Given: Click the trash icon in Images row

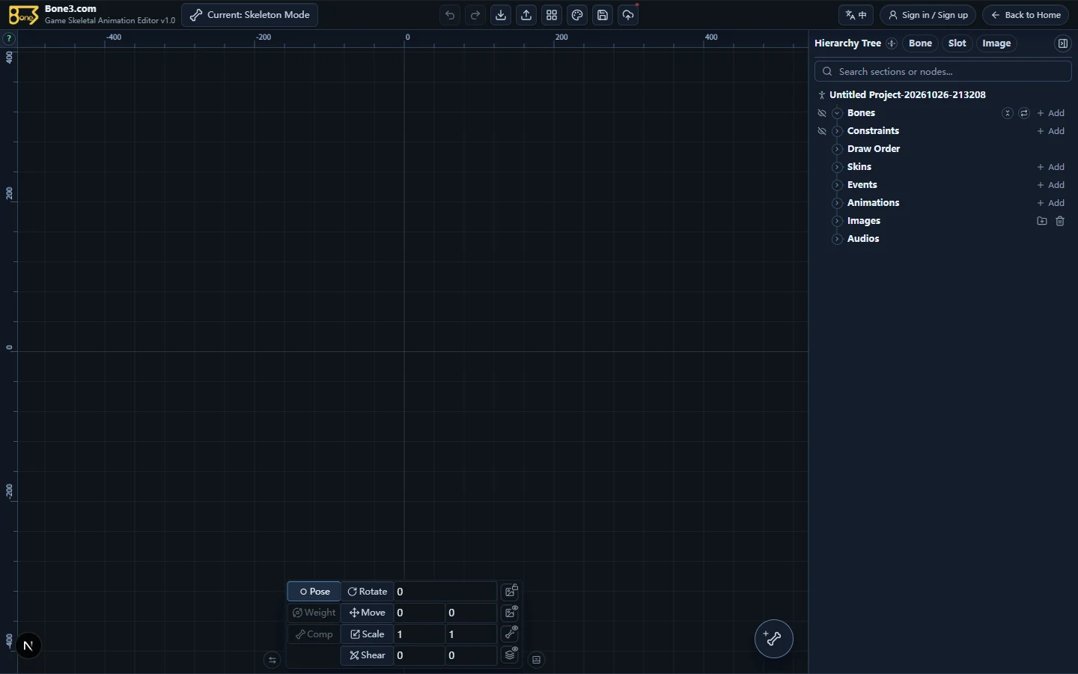Looking at the screenshot, I should (x=1060, y=221).
